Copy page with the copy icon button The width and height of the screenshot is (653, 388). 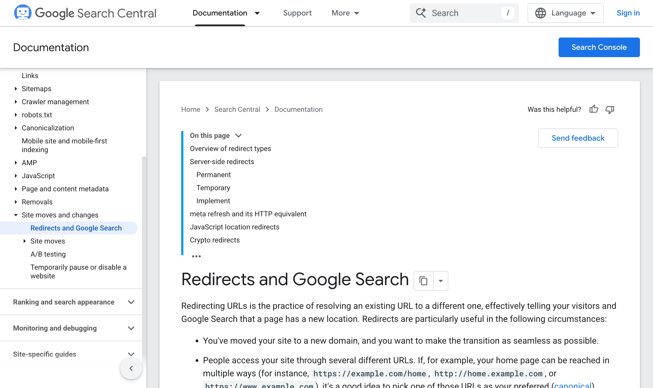(423, 281)
